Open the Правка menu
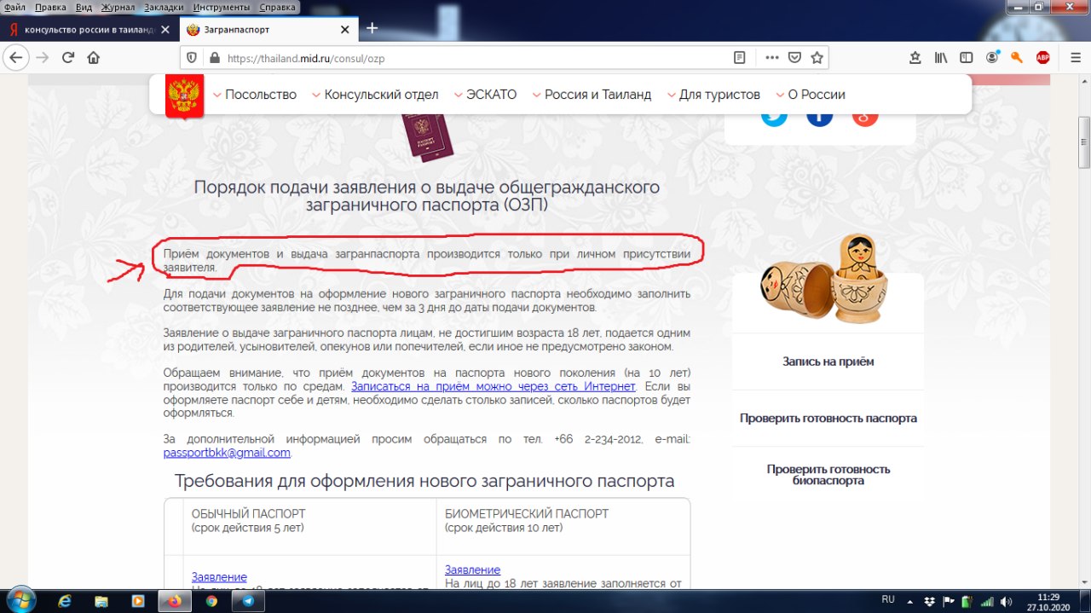The height and width of the screenshot is (613, 1091). (x=51, y=6)
